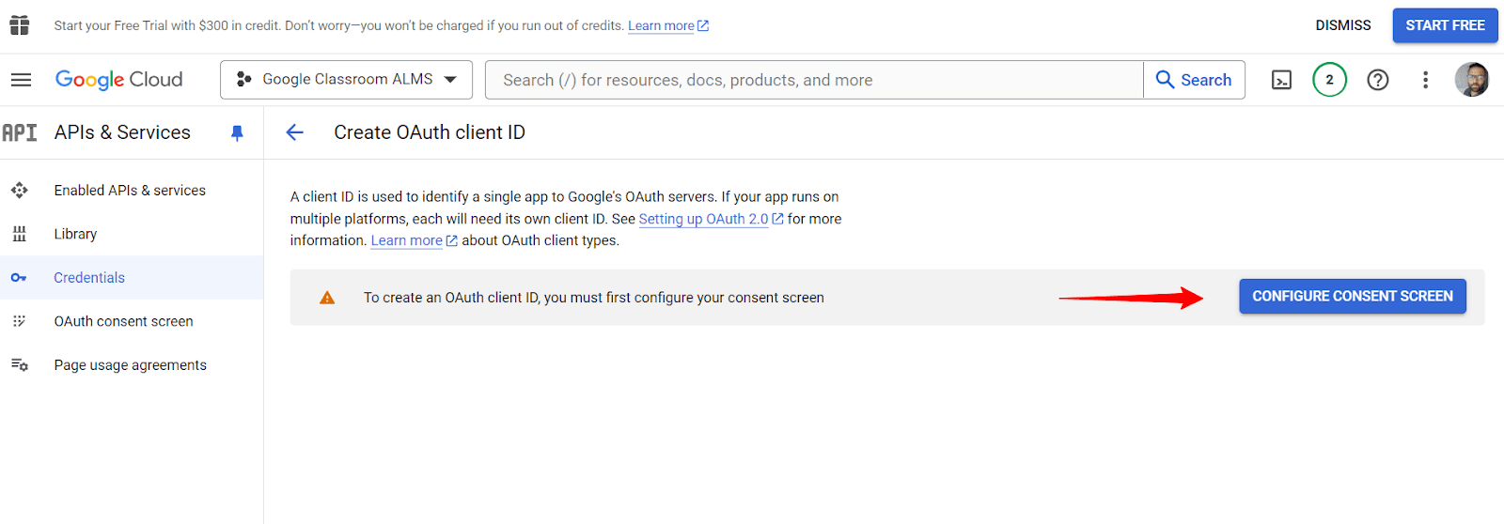Screen dimensions: 1504x524
Task: Click the Credentials key icon
Action: pos(19,278)
